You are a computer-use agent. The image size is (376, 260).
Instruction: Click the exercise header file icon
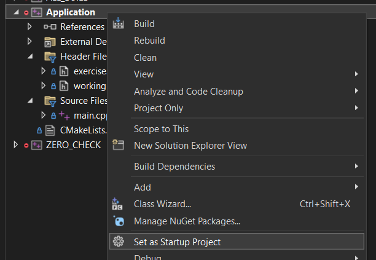click(64, 71)
